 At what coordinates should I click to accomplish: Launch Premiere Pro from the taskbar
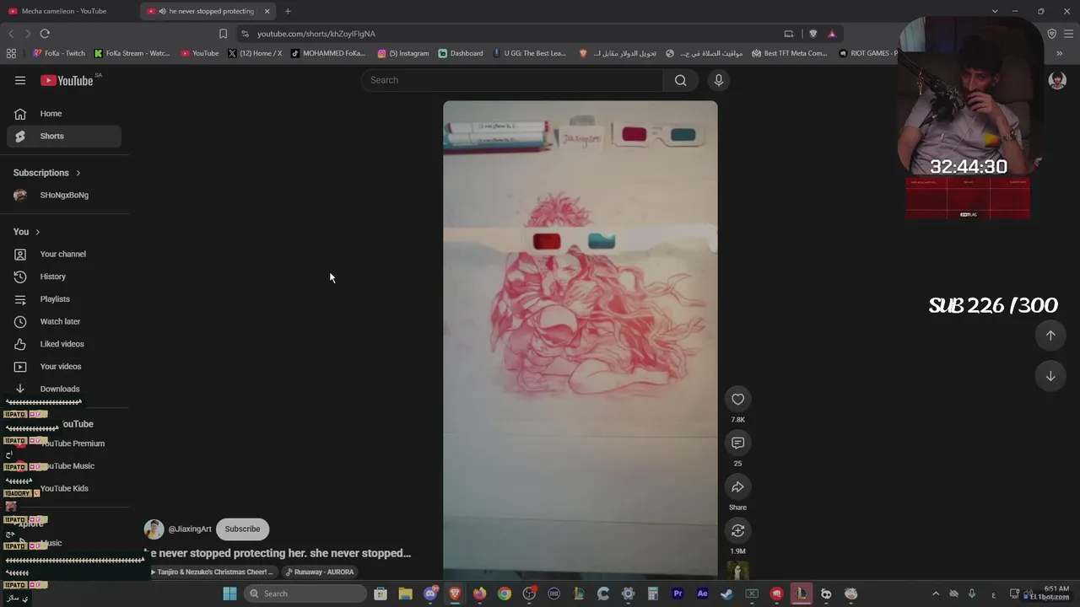(x=678, y=594)
